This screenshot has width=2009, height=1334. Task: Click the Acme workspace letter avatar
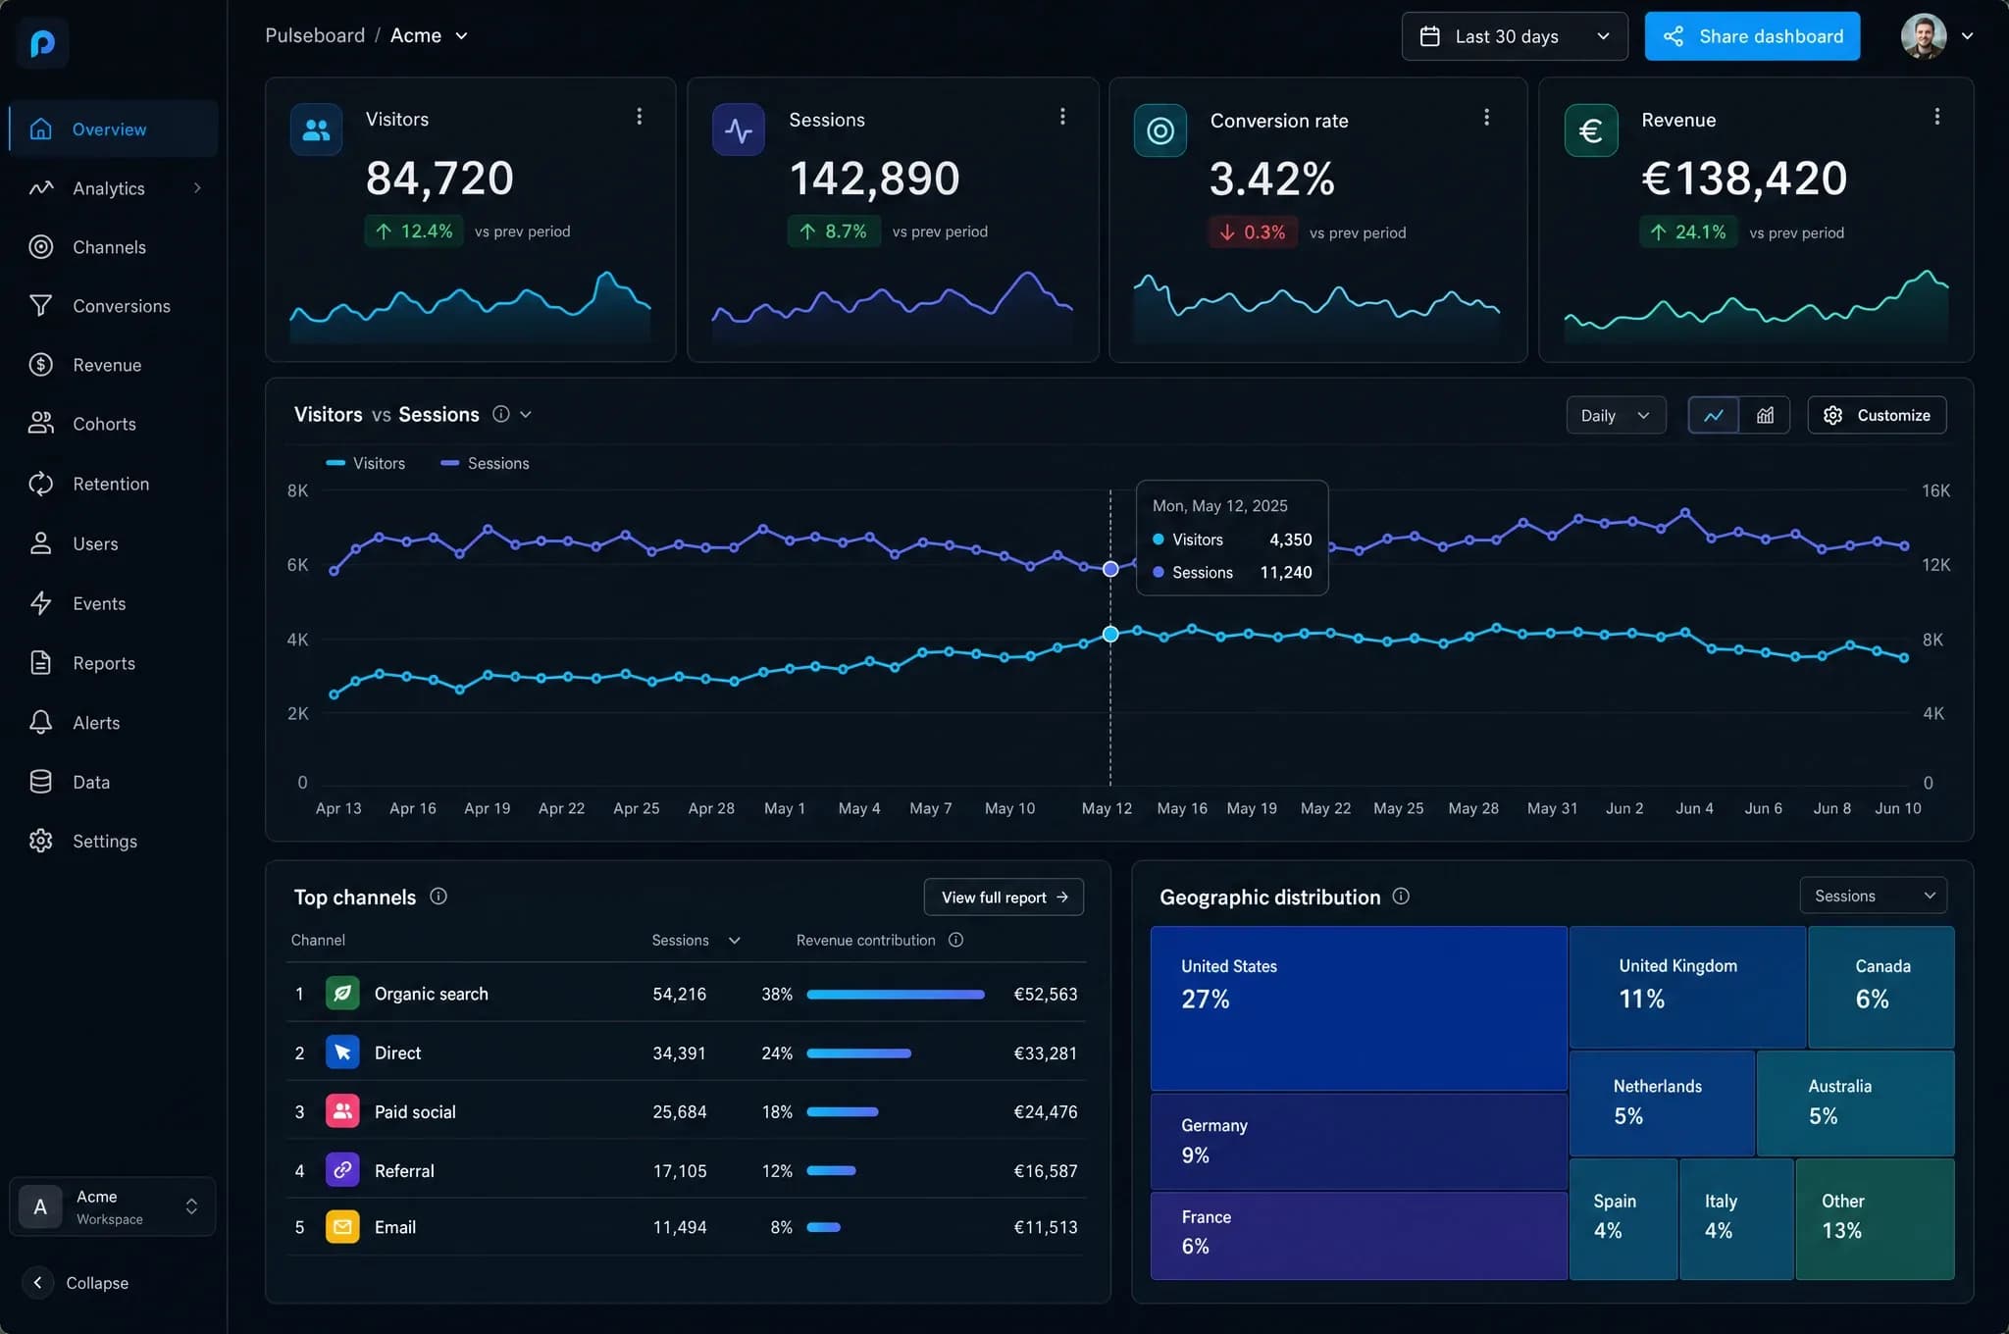[x=40, y=1206]
